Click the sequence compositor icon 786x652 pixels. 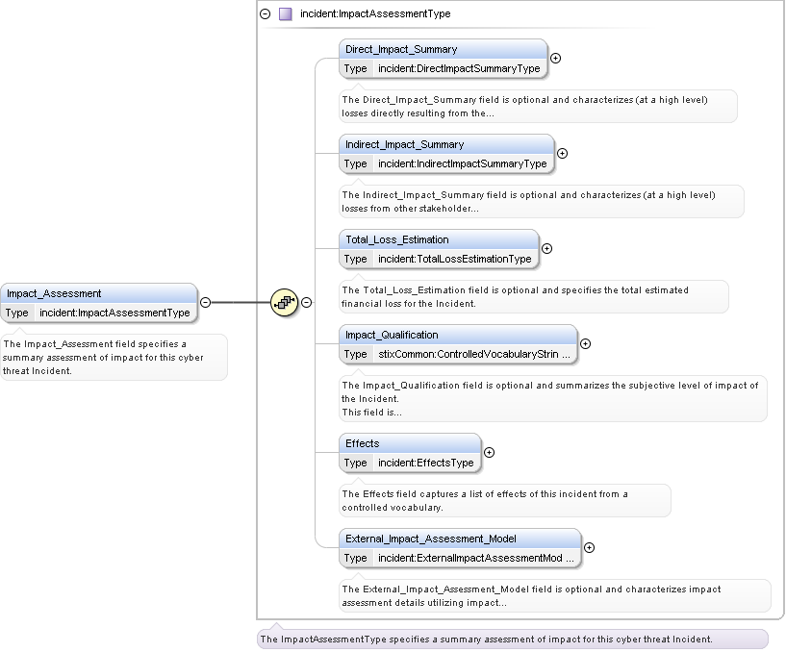click(284, 302)
